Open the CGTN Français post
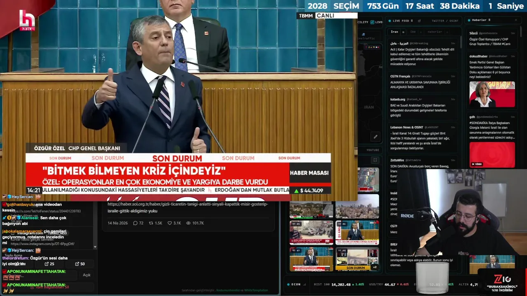Viewport: 527px width, 296px height. pyautogui.click(x=423, y=81)
